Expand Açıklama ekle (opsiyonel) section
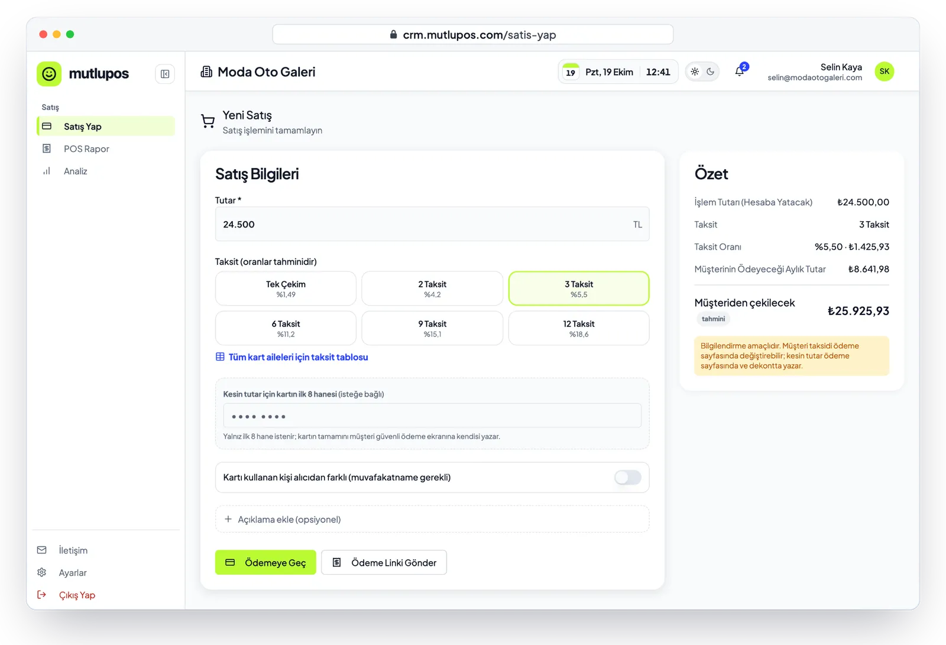 pyautogui.click(x=432, y=519)
